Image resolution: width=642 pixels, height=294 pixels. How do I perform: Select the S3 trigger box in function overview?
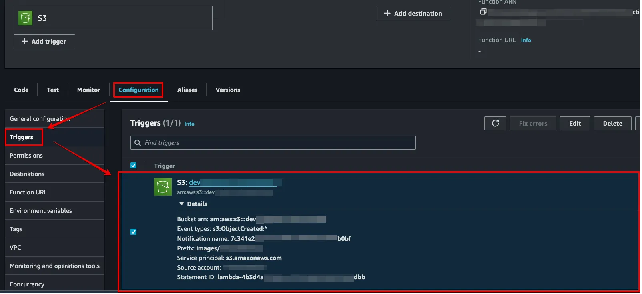click(113, 18)
